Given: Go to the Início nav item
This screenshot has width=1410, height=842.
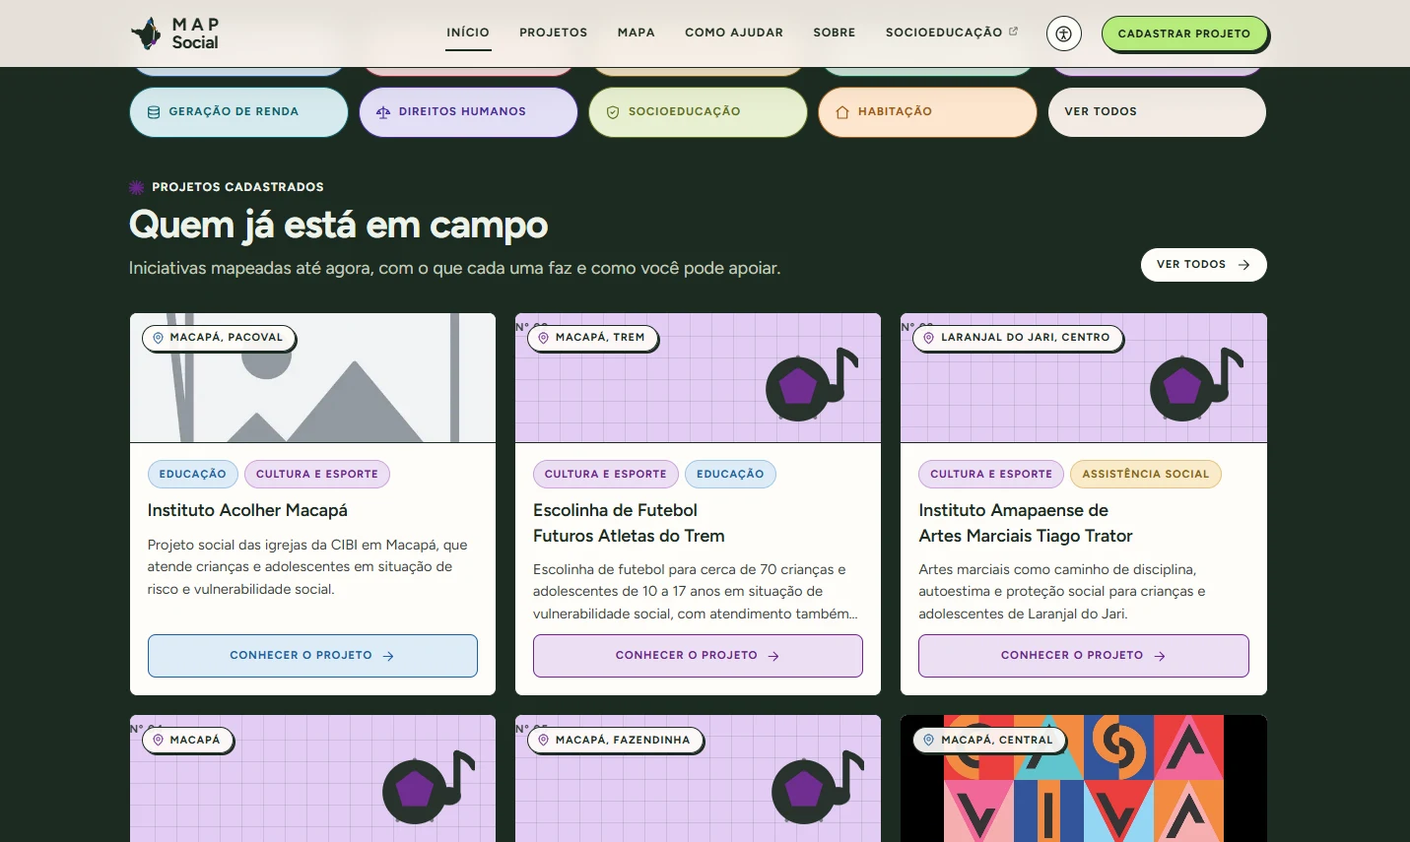Looking at the screenshot, I should (468, 32).
